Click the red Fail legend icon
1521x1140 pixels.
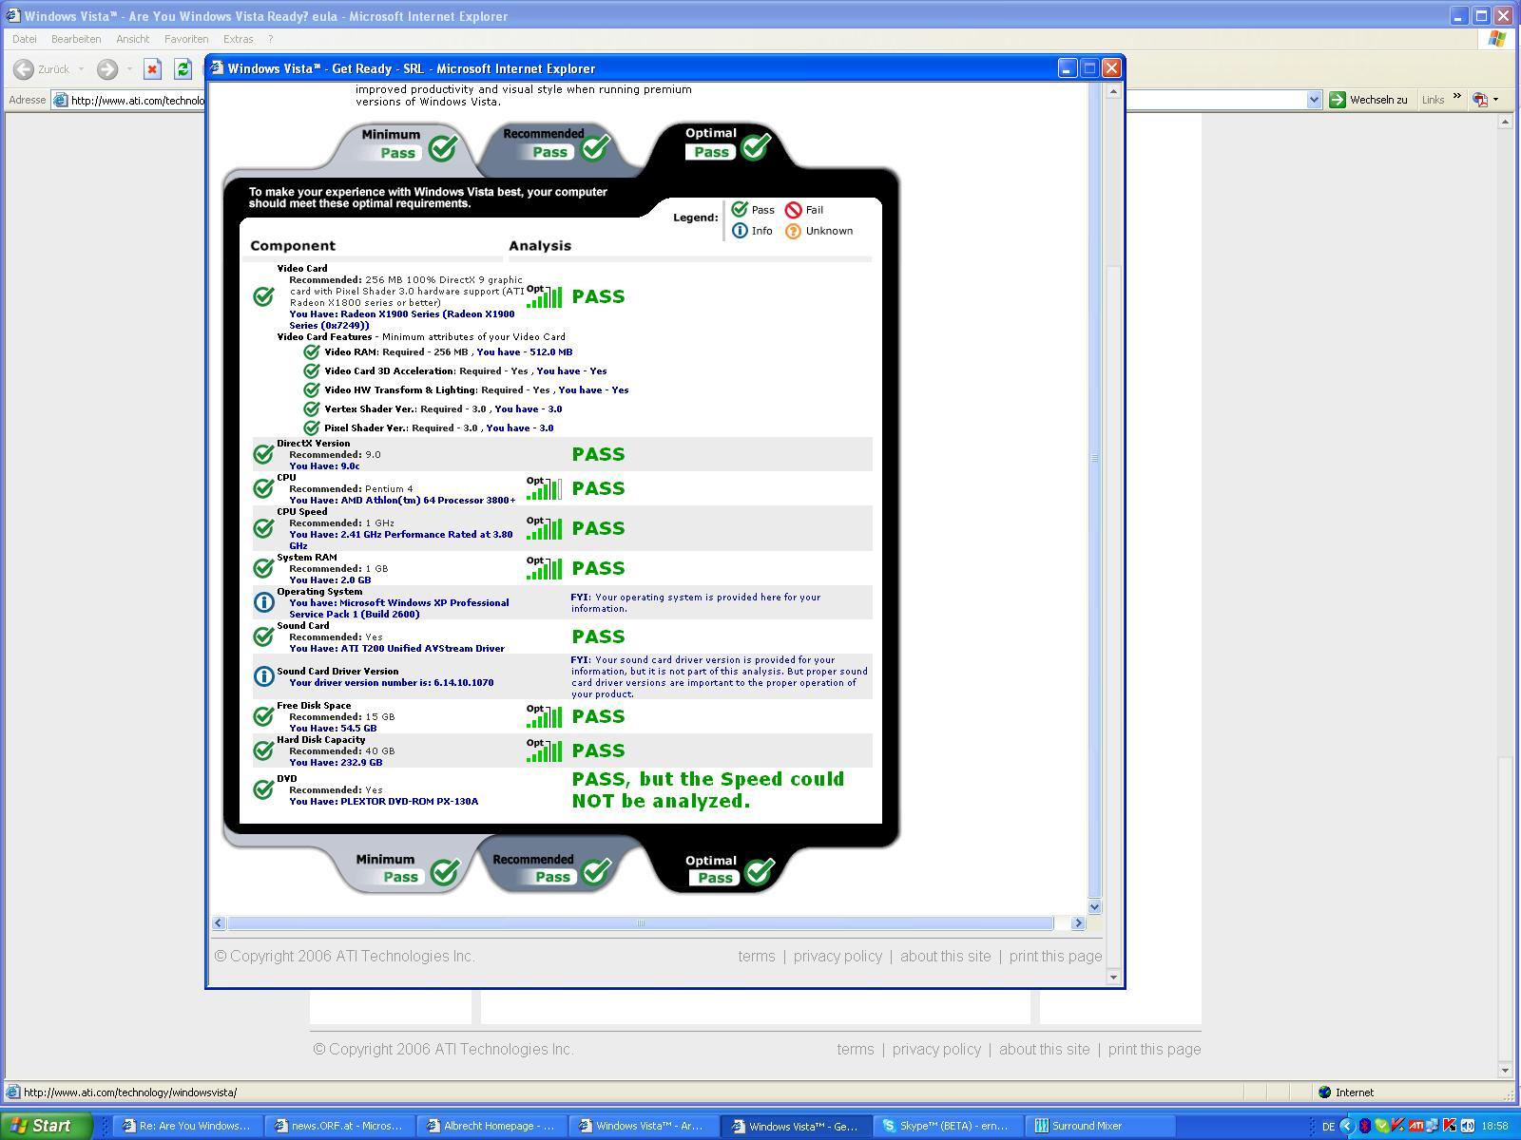(793, 210)
